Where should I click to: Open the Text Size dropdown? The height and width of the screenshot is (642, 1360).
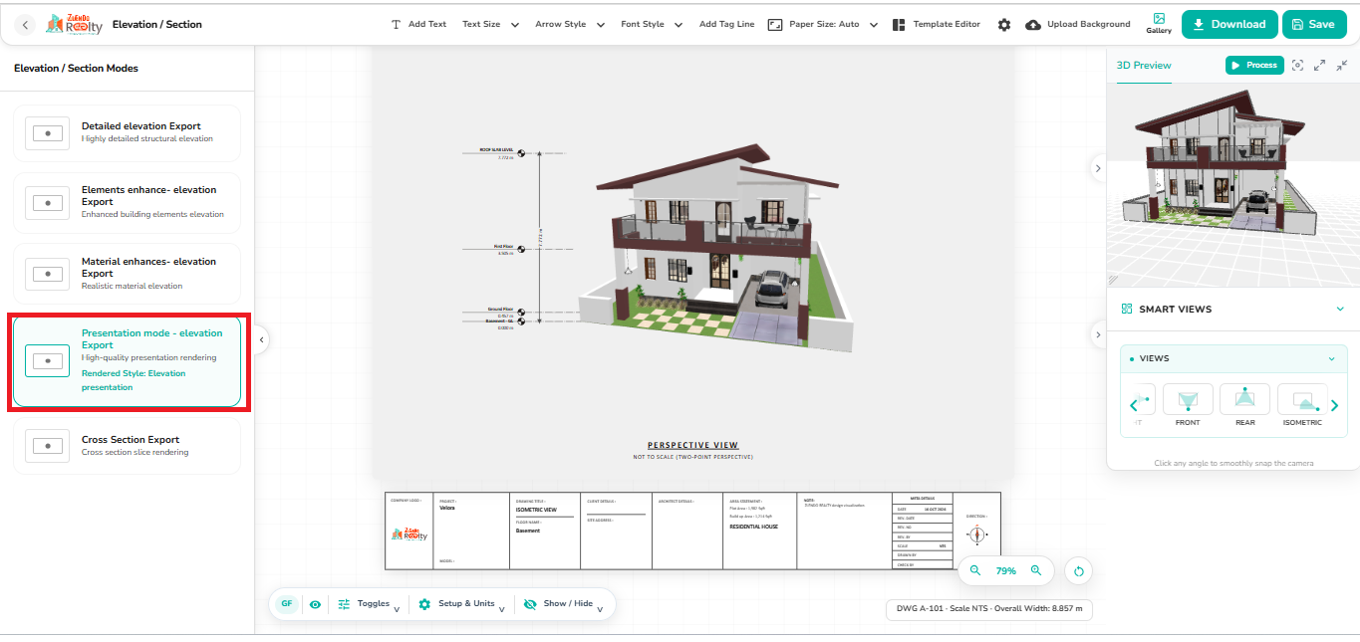coord(490,24)
